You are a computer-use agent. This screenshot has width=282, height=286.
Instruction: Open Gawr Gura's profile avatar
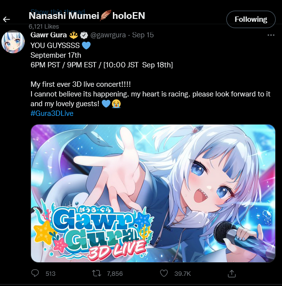13,42
